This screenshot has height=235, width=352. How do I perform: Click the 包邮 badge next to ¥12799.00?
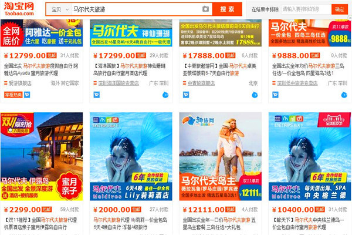52,55
